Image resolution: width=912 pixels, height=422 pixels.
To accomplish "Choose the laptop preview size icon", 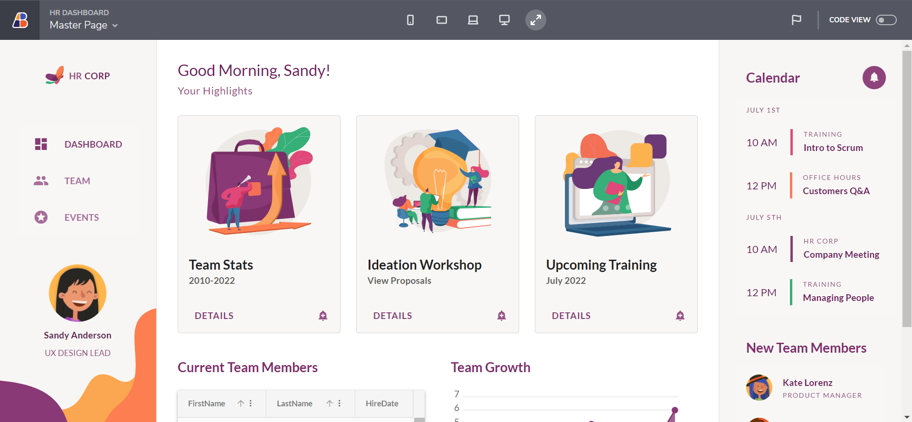I will (x=473, y=20).
